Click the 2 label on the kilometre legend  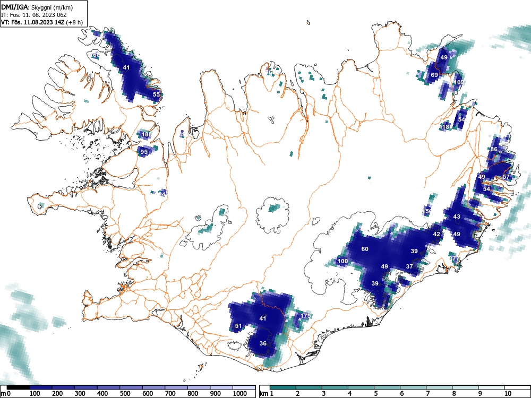[x=297, y=393]
